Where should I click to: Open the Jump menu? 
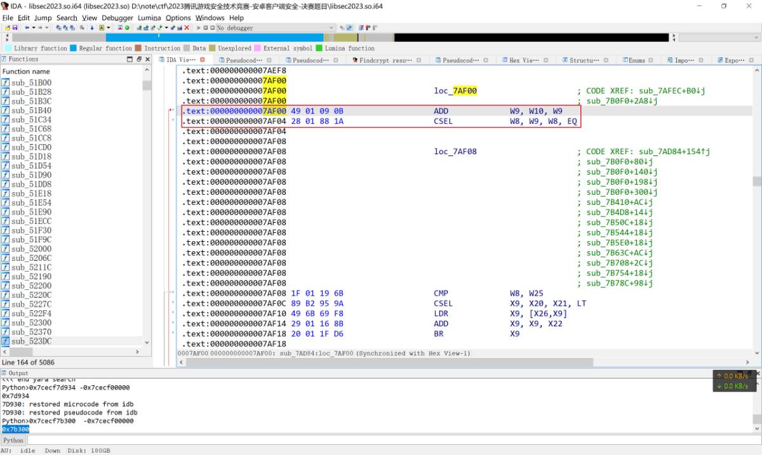click(x=43, y=18)
